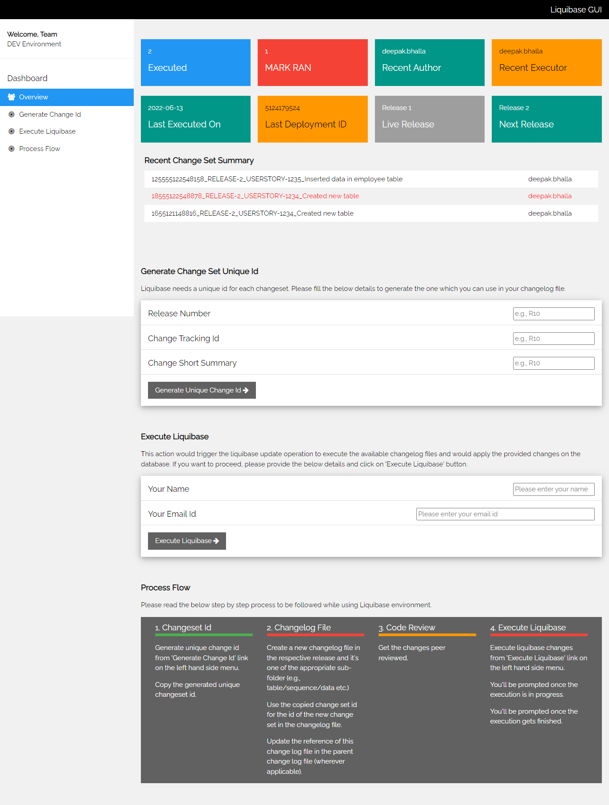Click changeset row 1655121148816_RELEASE-2_USERSTORY-1234

pyautogui.click(x=371, y=213)
